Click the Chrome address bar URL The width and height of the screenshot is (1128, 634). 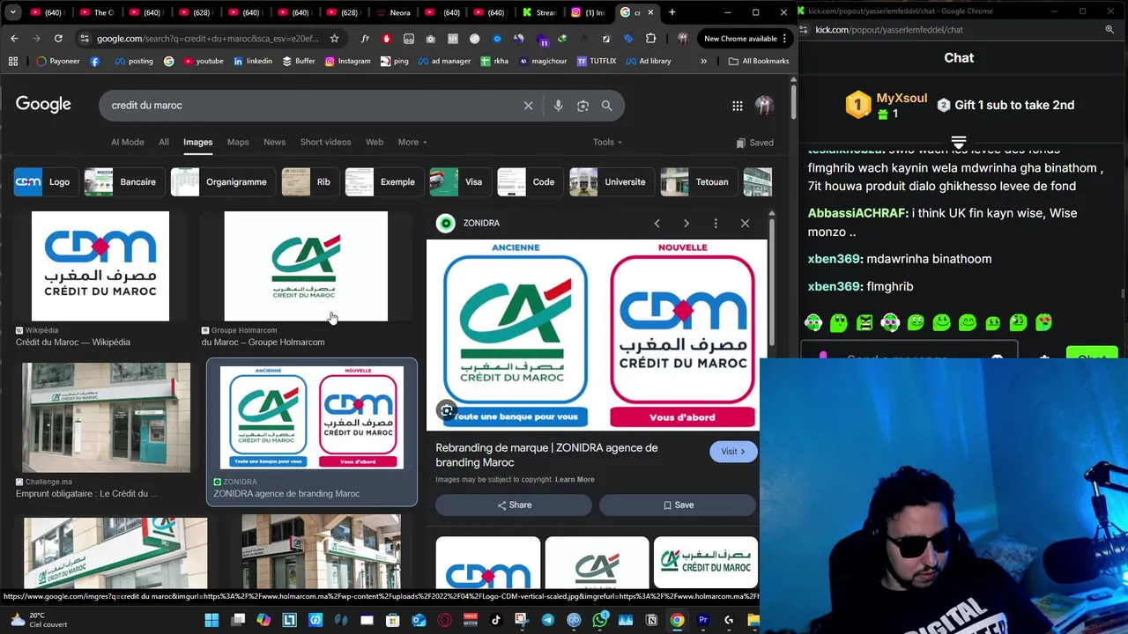(x=207, y=39)
